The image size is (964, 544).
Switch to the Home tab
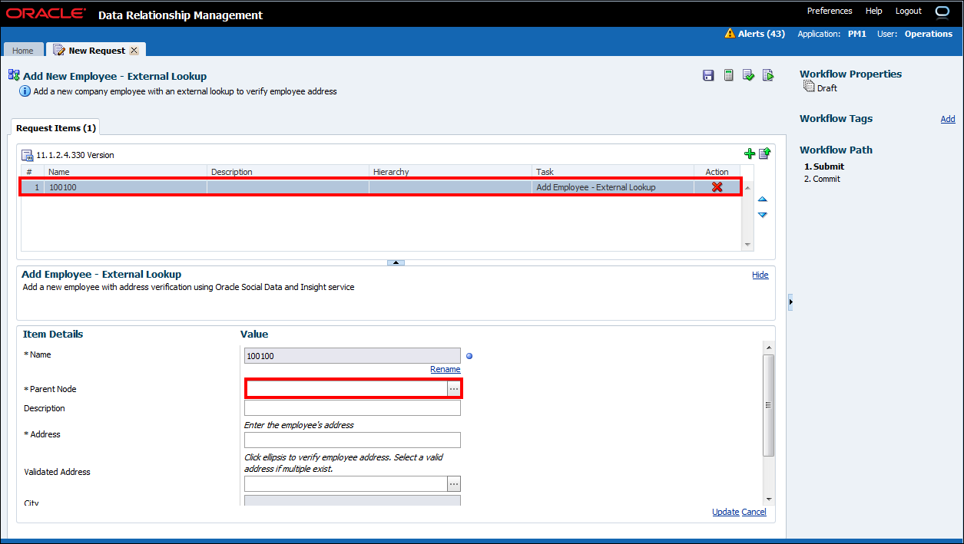point(23,51)
